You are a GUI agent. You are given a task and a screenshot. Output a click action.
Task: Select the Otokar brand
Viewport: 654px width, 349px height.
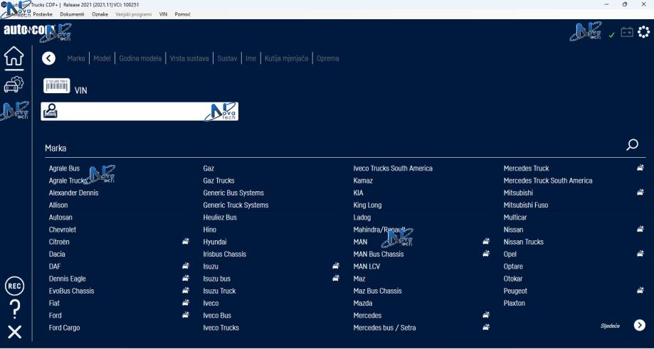tap(513, 279)
